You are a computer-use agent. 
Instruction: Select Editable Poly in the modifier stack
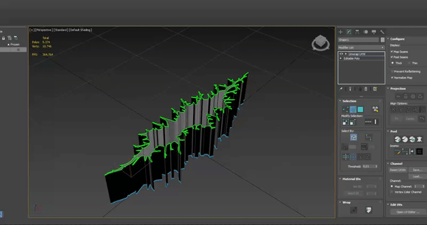[352, 58]
